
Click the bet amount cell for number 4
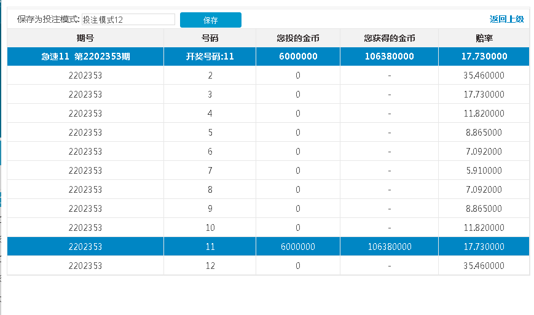click(x=298, y=114)
